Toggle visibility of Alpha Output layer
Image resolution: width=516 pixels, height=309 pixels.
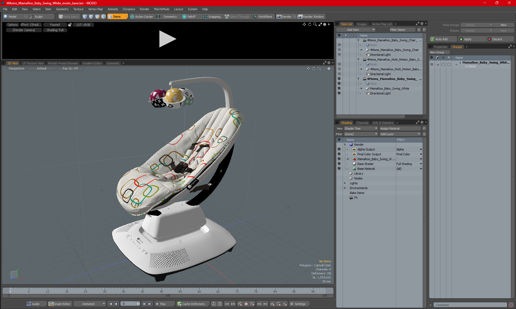tap(339, 149)
